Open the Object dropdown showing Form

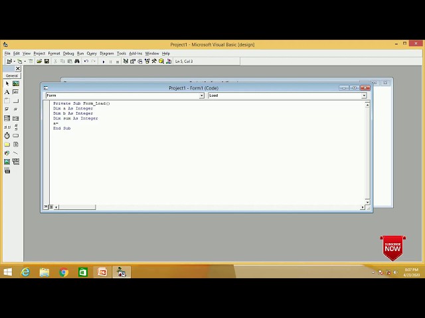[x=202, y=95]
